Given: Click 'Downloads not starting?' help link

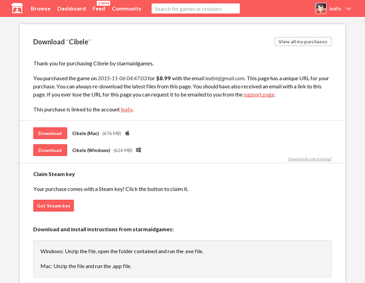Looking at the screenshot, I should (310, 159).
